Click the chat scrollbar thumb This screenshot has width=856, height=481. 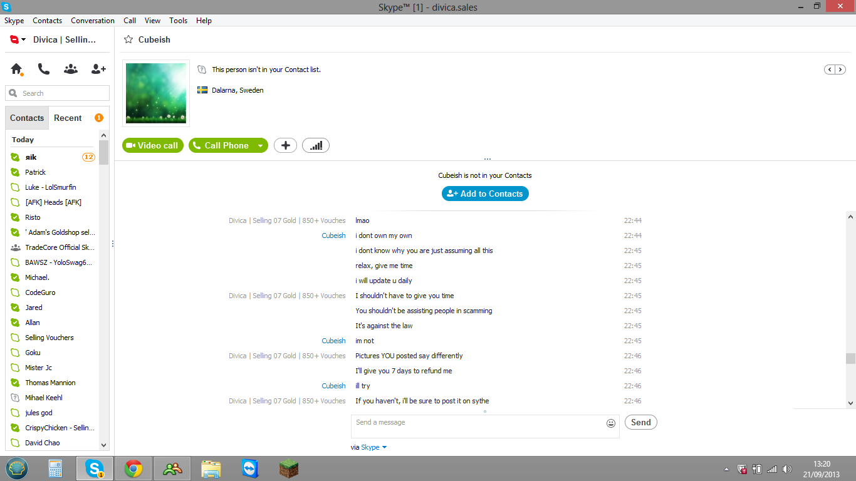coord(850,358)
